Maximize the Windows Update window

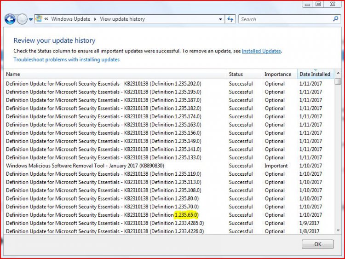coord(318,4)
